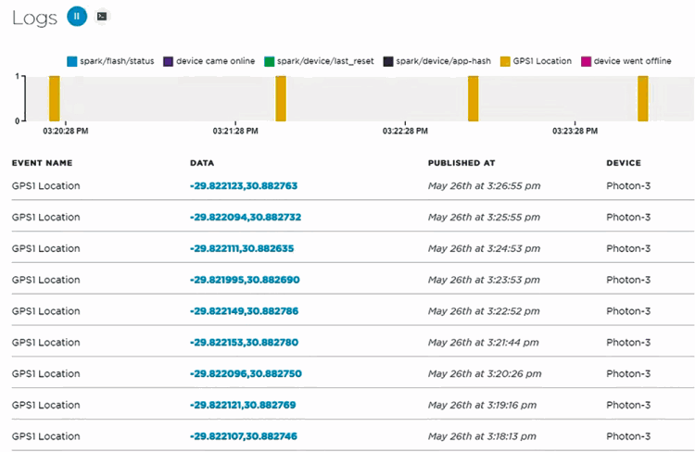The image size is (695, 452).
Task: Open coordinates -29.822123,30.882763 link
Action: [x=244, y=186]
